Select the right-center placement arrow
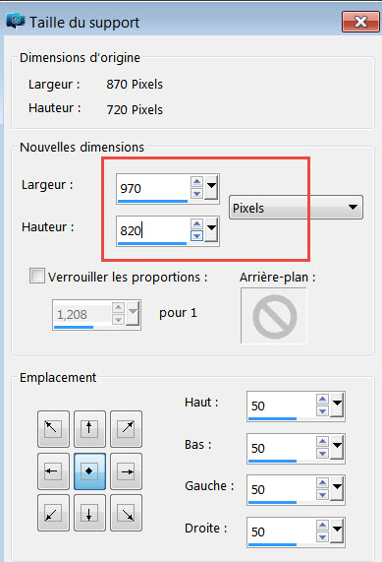This screenshot has width=382, height=562. pos(127,471)
